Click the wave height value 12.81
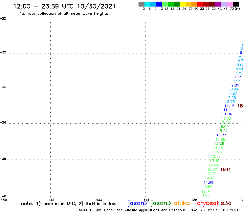Screen dimensions: 243x213 (x=206, y=191)
